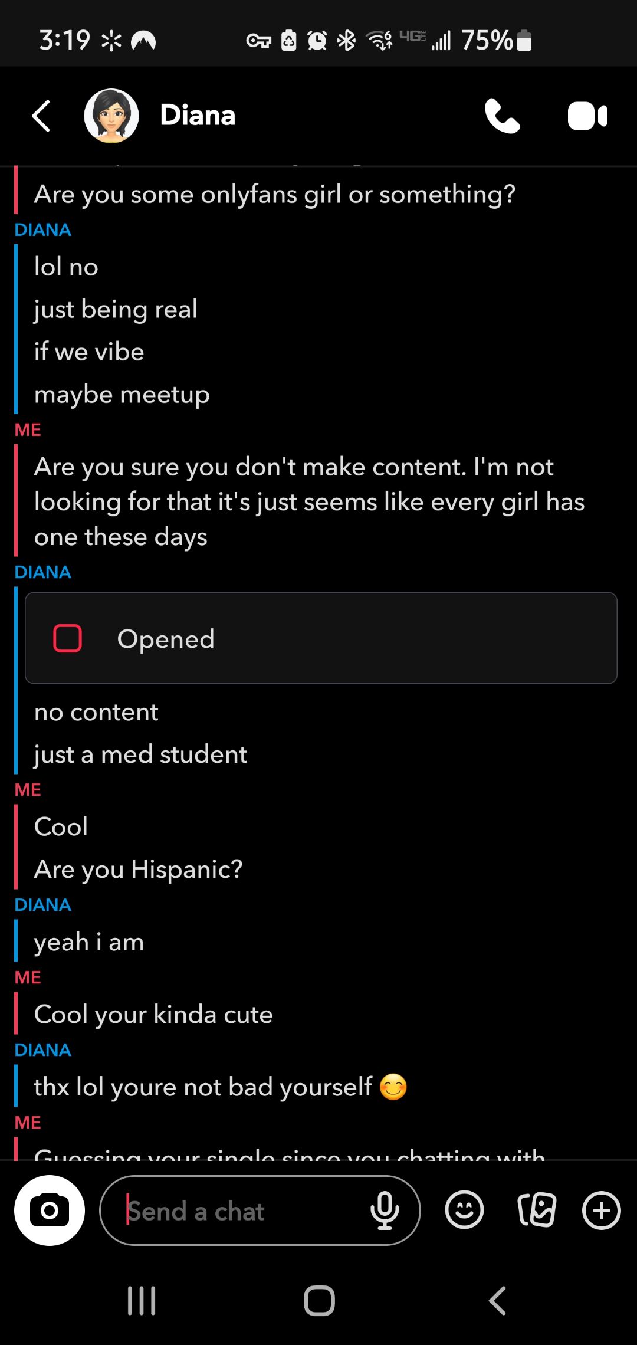Screen dimensions: 637x1345
Task: Go back using the chat header arrow
Action: [x=41, y=116]
